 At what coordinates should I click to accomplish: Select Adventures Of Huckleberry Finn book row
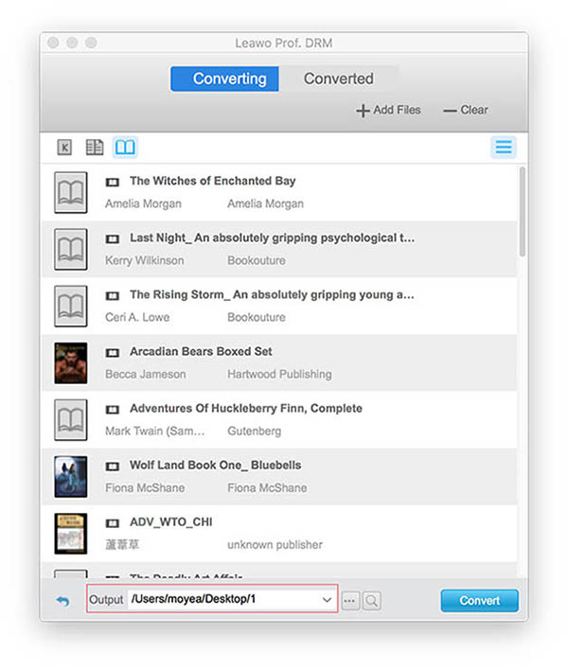pyautogui.click(x=284, y=419)
